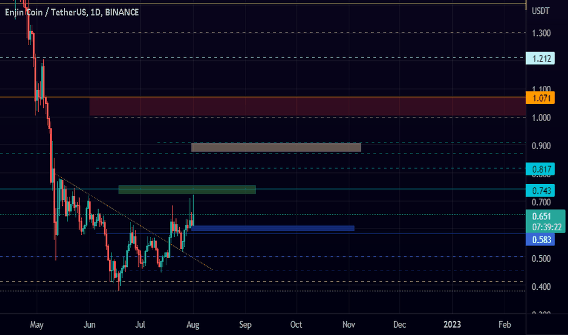568x335 pixels.
Task: Click the 0.700 price axis value
Action: point(541,202)
